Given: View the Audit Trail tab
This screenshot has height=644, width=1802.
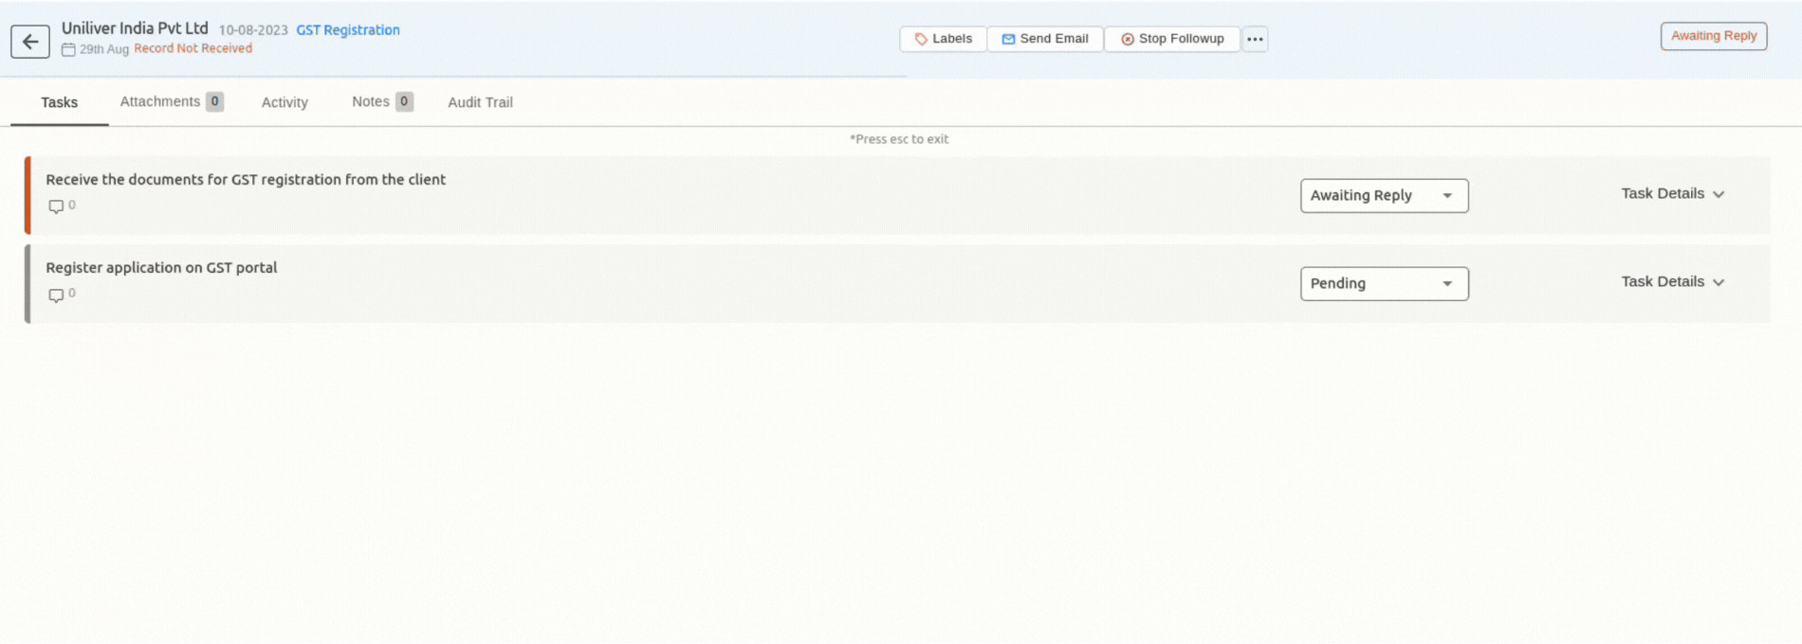Looking at the screenshot, I should click(480, 102).
